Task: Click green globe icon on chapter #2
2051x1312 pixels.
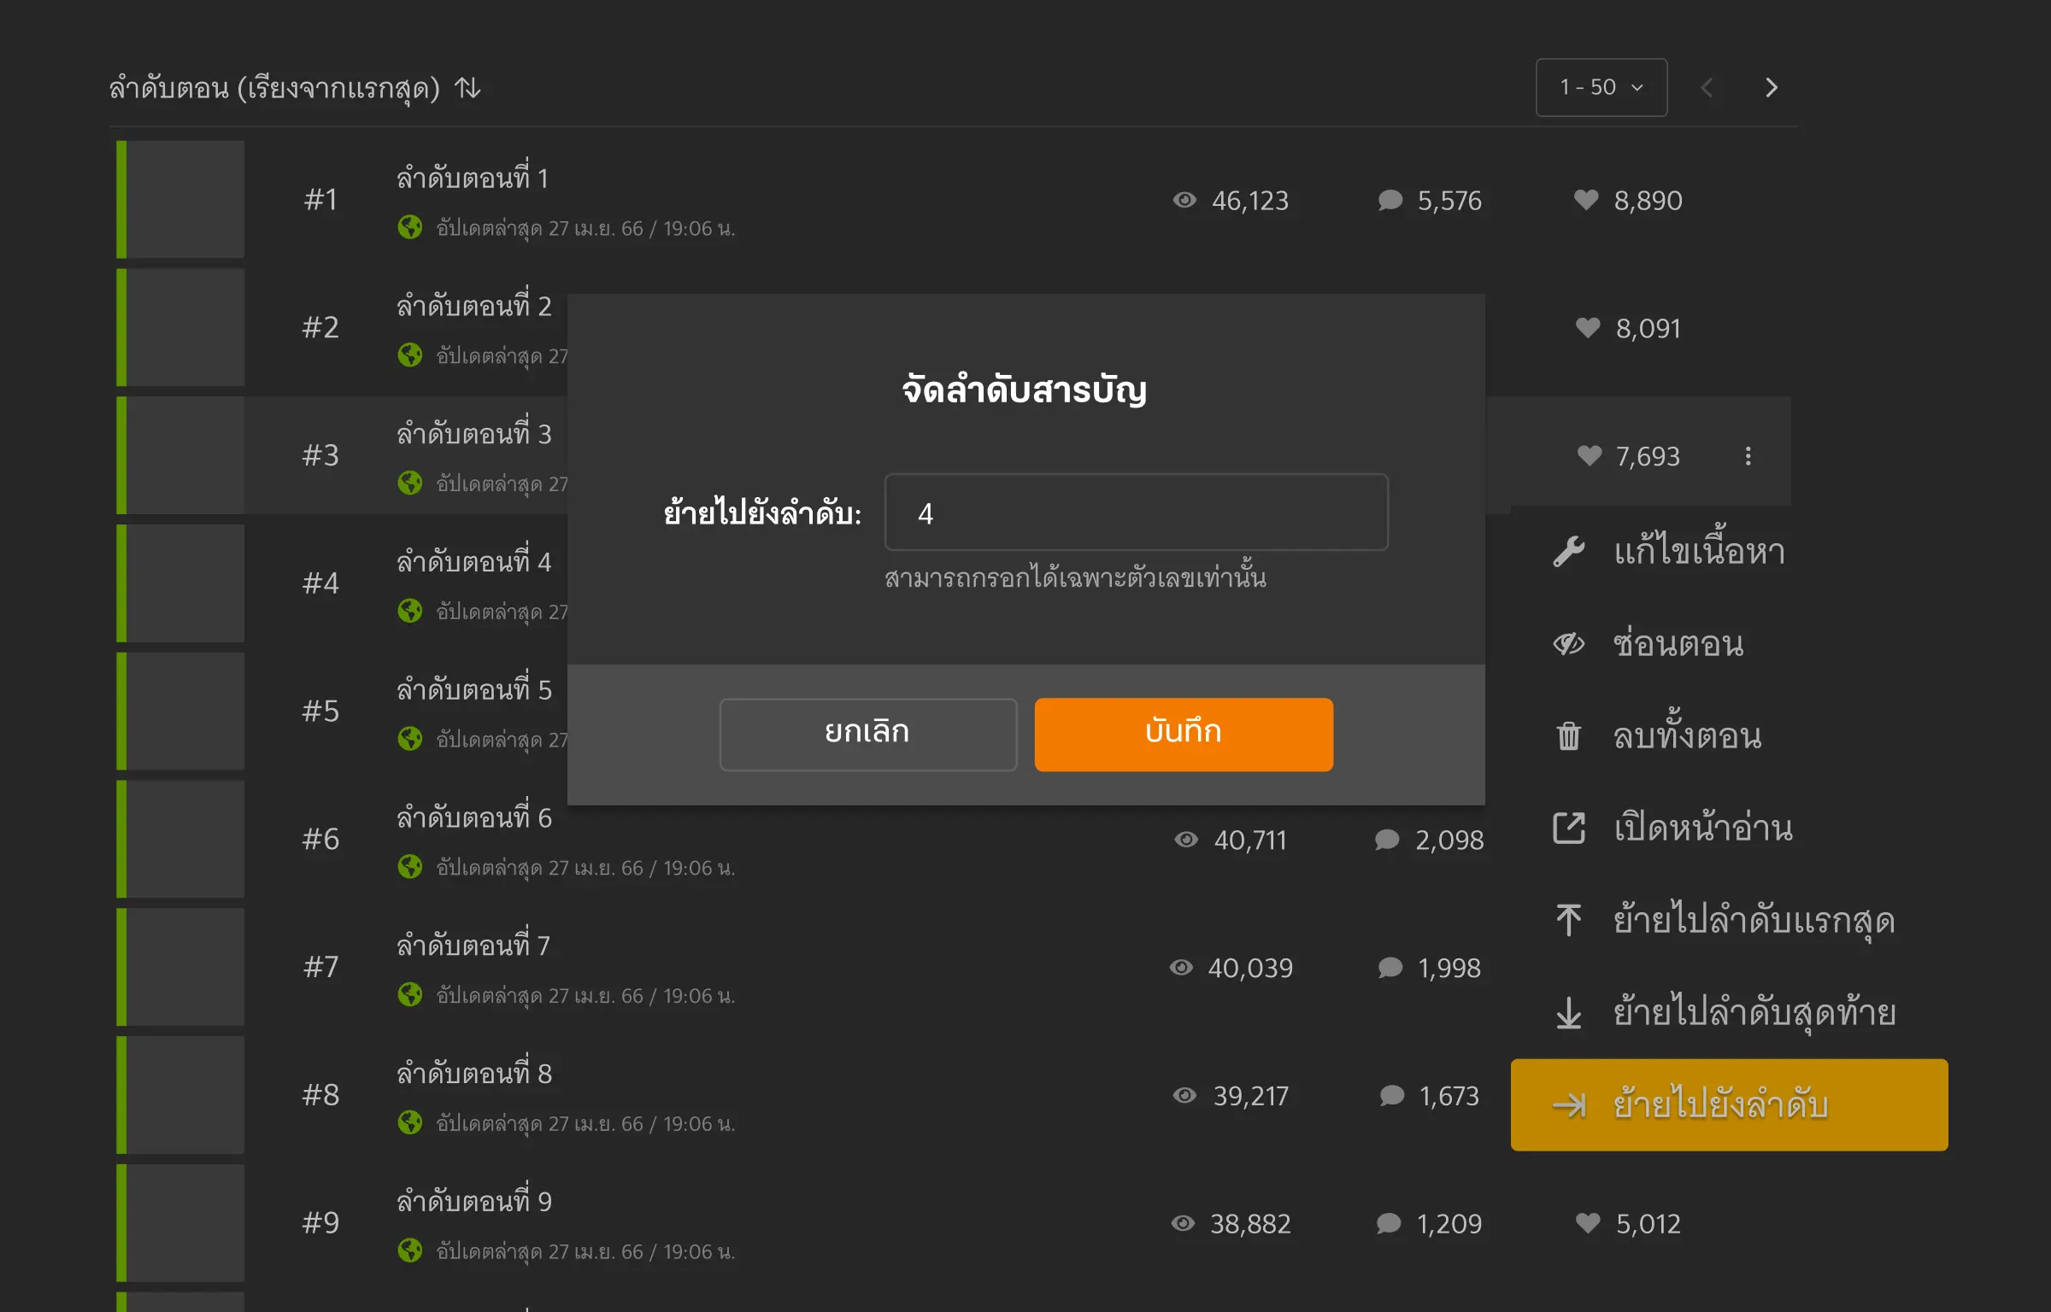Action: click(410, 354)
